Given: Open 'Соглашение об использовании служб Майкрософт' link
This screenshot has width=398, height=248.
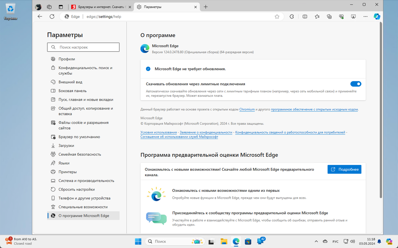Looking at the screenshot, I should pyautogui.click(x=179, y=137).
